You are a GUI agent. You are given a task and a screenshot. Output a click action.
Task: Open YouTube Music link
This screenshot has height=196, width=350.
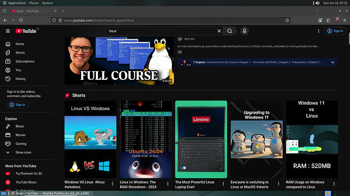tap(26, 182)
